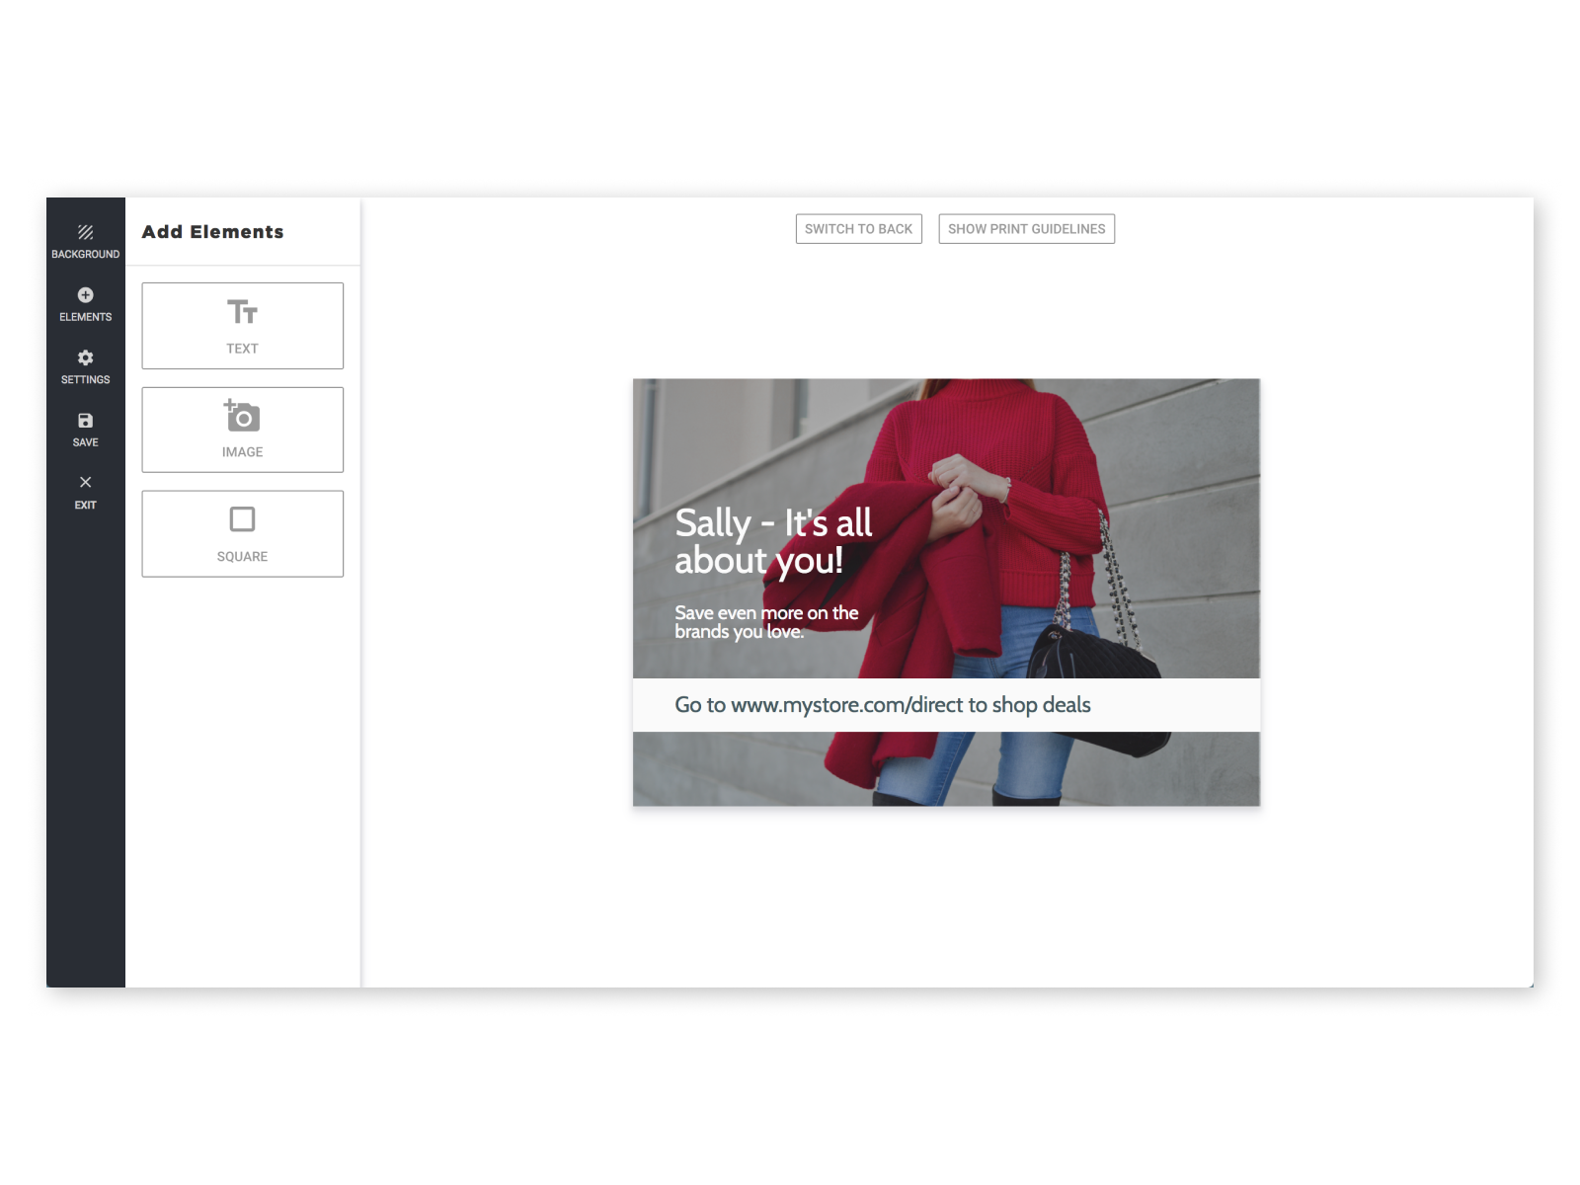Open the Background panel icon

click(x=85, y=232)
